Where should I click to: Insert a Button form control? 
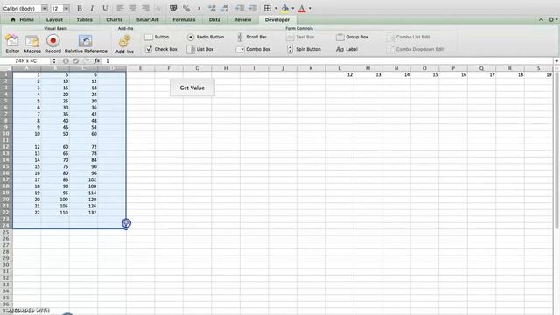(x=157, y=37)
